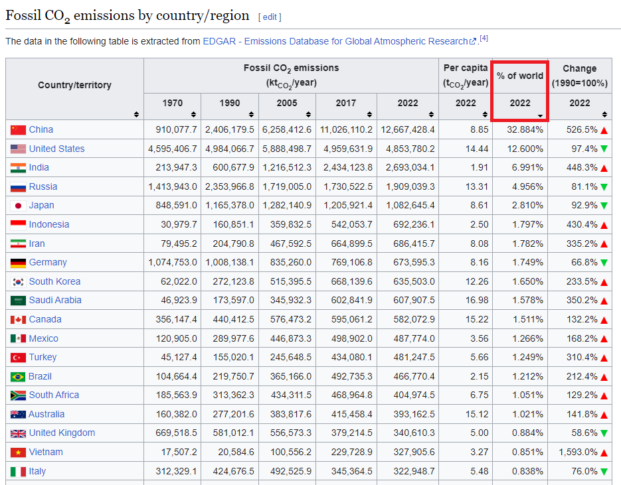The height and width of the screenshot is (485, 621).
Task: Open the edit section link
Action: 270,17
